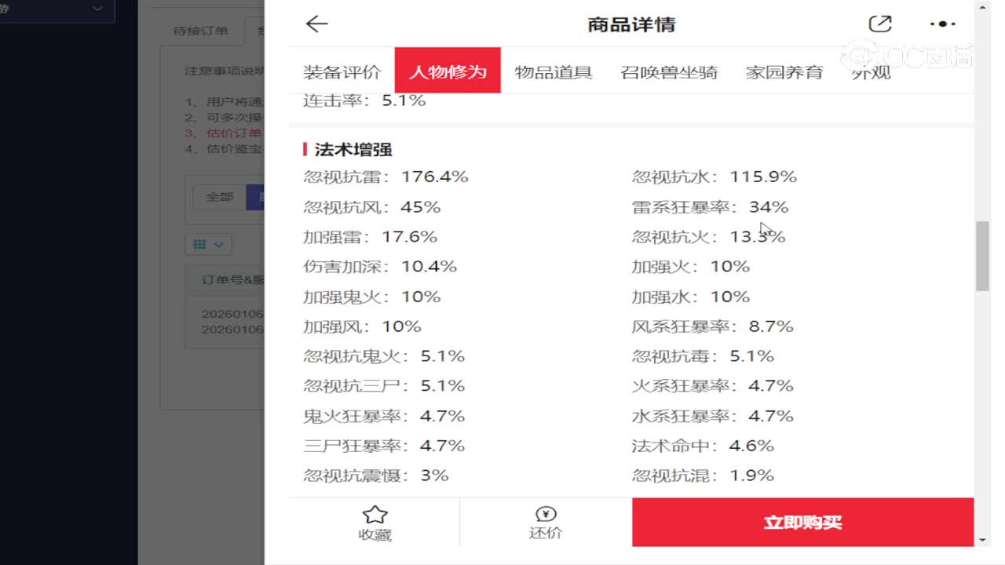Click the red 估价订单 text link
Viewport: 1005px width, 565px height.
tap(232, 133)
